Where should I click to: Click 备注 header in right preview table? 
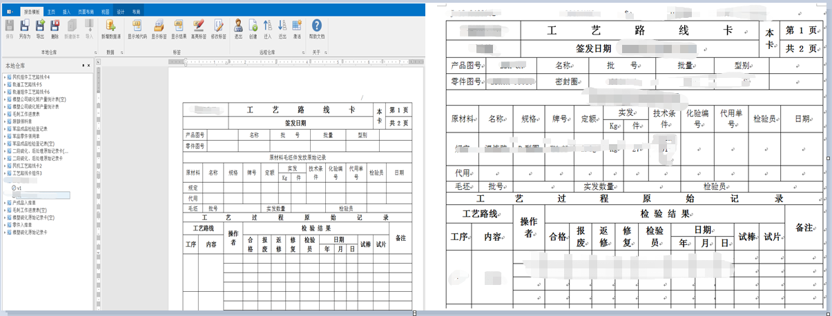(804, 227)
